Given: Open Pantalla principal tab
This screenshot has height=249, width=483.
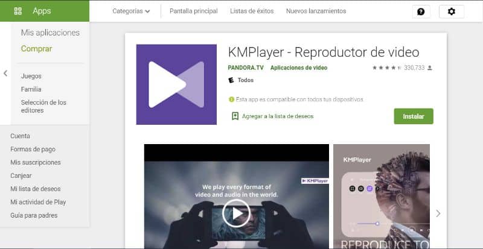Looking at the screenshot, I should tap(193, 11).
